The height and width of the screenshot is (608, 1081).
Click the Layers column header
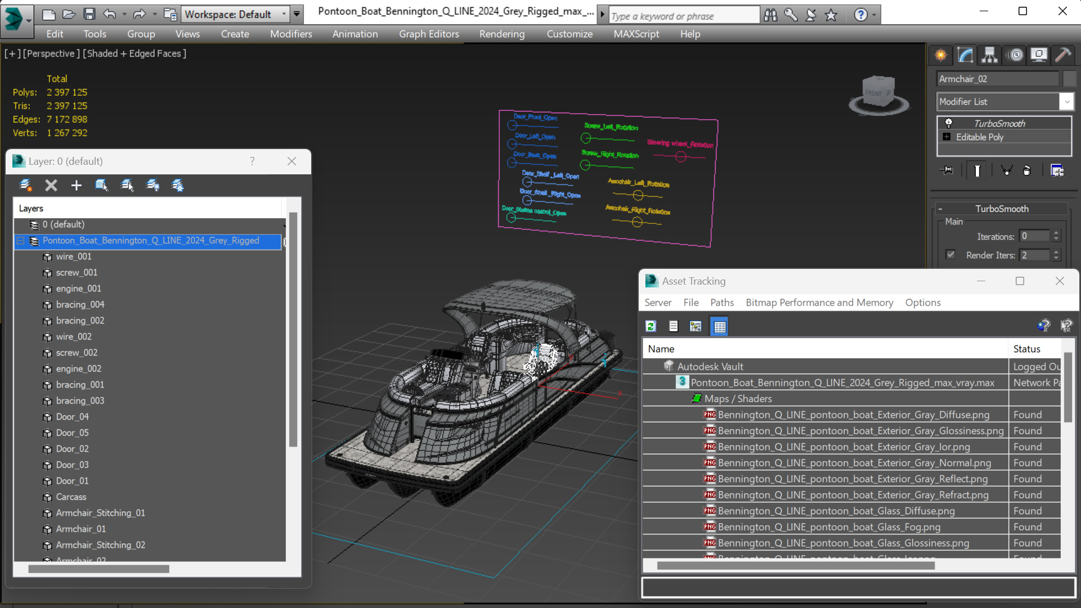click(x=147, y=208)
